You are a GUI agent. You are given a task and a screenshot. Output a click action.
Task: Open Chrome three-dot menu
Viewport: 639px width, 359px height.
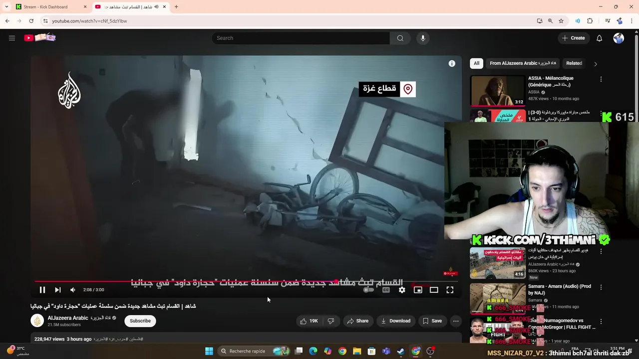[x=632, y=21]
